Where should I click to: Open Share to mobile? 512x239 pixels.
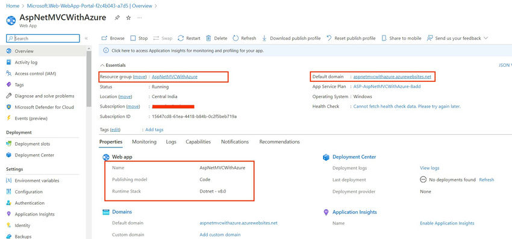pos(401,38)
